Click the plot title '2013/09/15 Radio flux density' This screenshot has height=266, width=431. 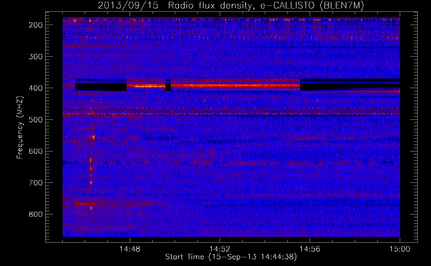coord(231,5)
